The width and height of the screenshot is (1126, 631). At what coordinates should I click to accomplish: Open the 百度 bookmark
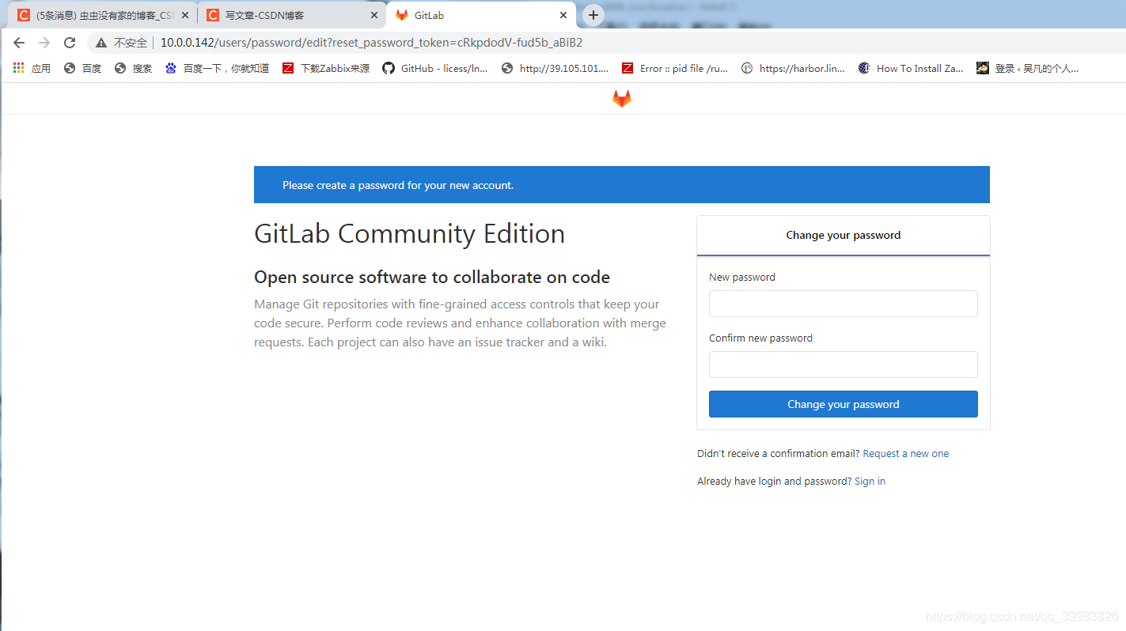(x=82, y=69)
